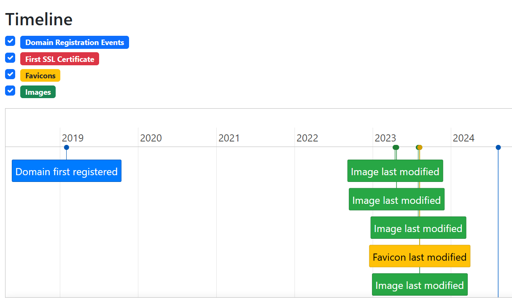Screen dimensions: 512x299
Task: Click the blue marker dot after 2024
Action: point(498,147)
